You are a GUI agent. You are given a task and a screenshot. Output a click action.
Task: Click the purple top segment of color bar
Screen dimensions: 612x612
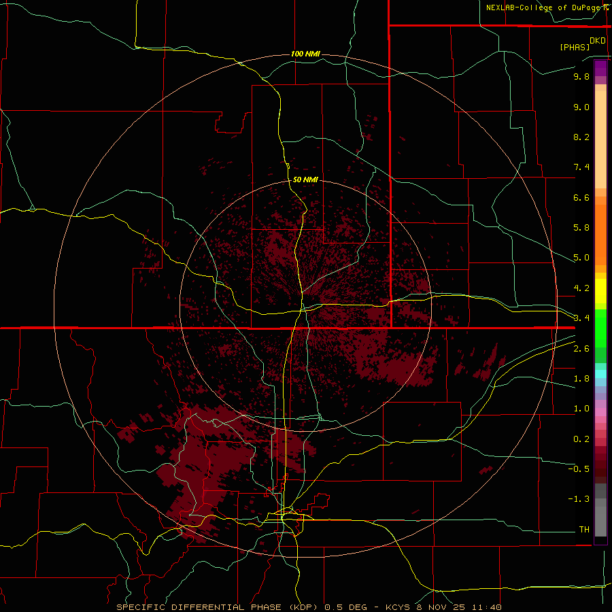point(600,68)
